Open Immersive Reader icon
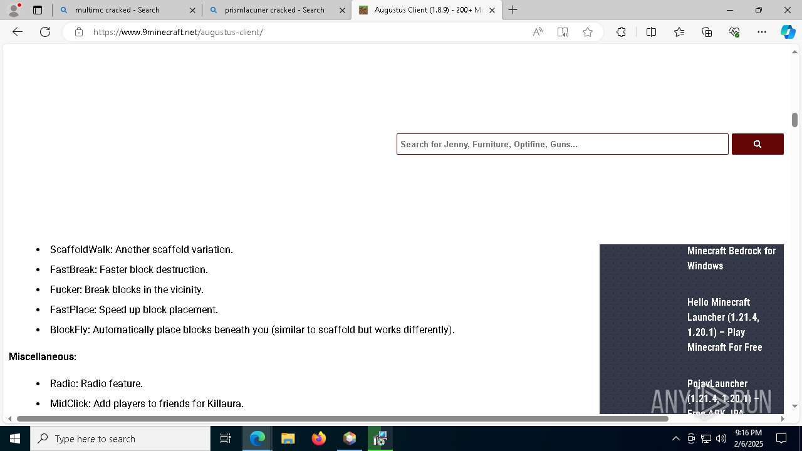802x451 pixels. point(563,32)
